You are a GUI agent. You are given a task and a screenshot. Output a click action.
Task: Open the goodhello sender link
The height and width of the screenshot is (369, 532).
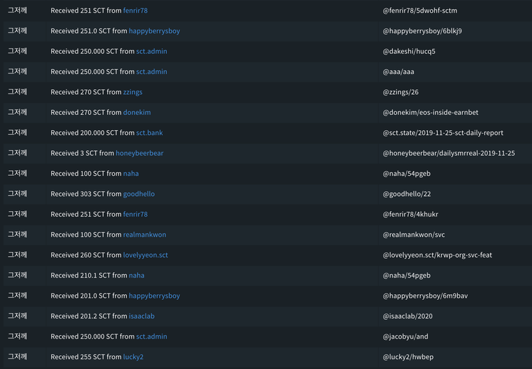pyautogui.click(x=139, y=194)
